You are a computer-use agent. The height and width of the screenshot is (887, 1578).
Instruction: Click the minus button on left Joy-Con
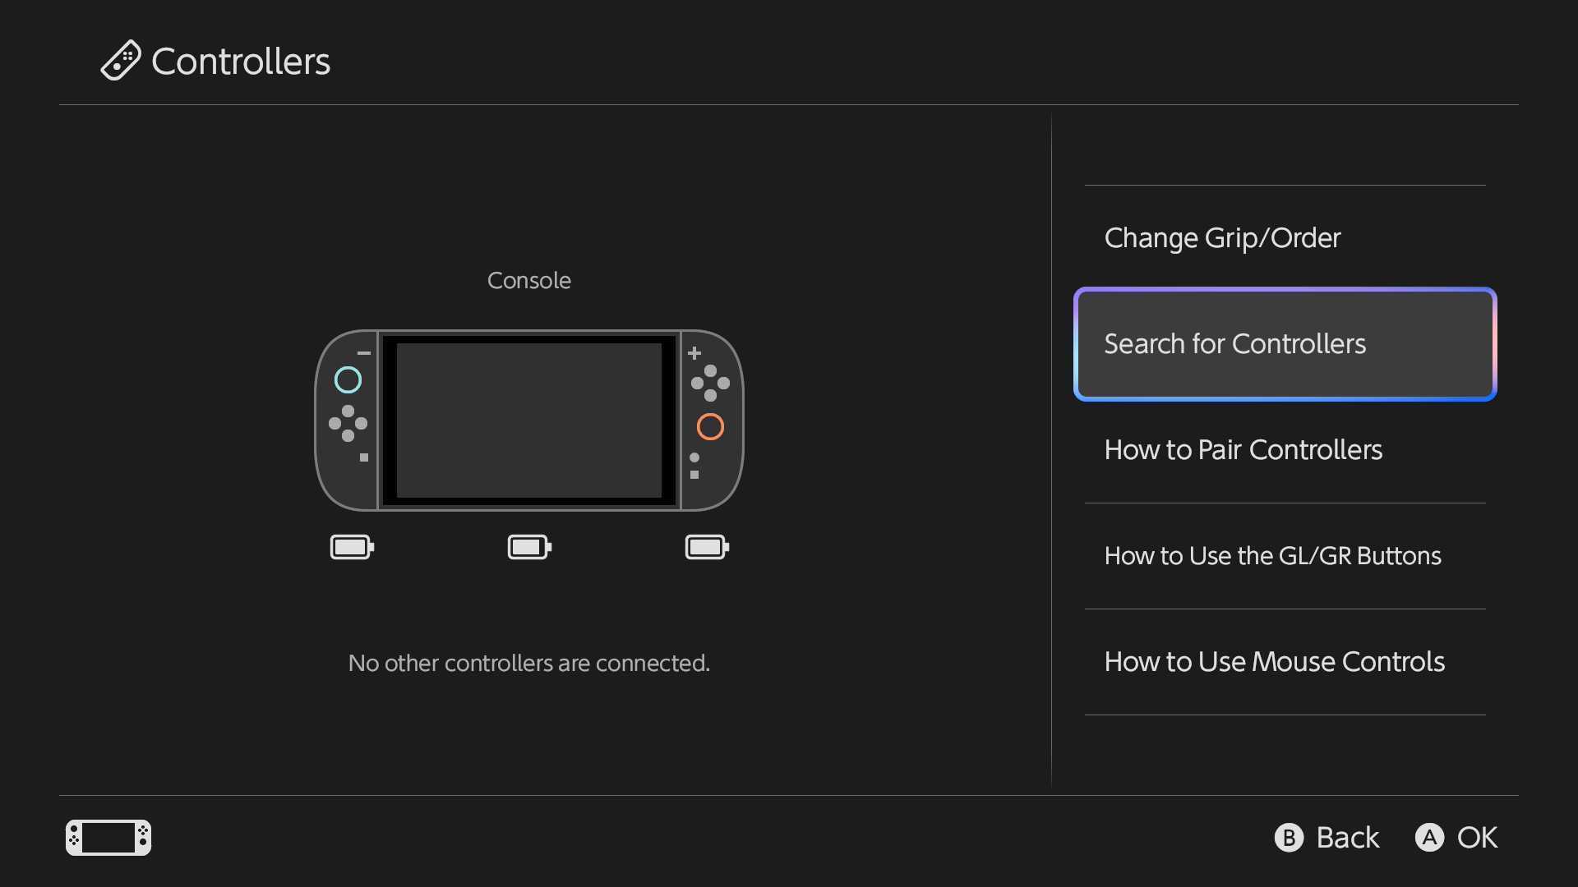(364, 353)
